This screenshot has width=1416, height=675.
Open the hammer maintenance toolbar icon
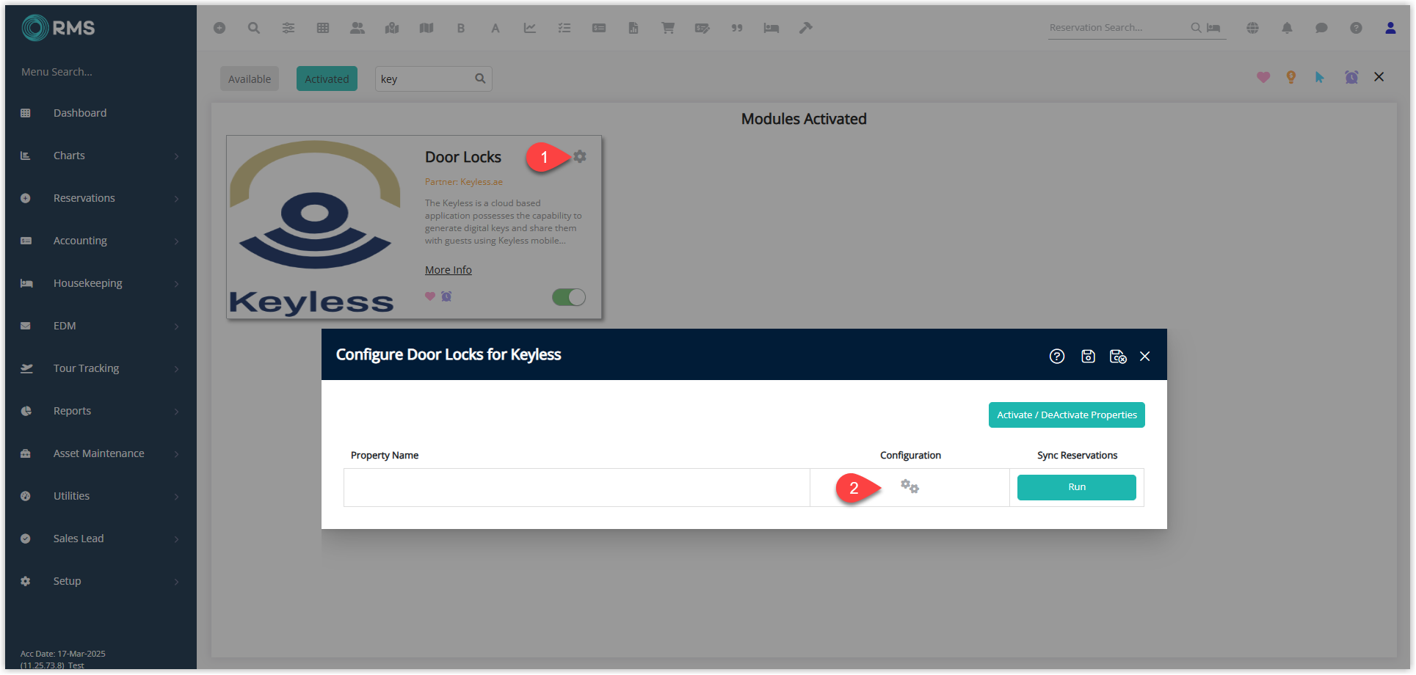coord(806,28)
